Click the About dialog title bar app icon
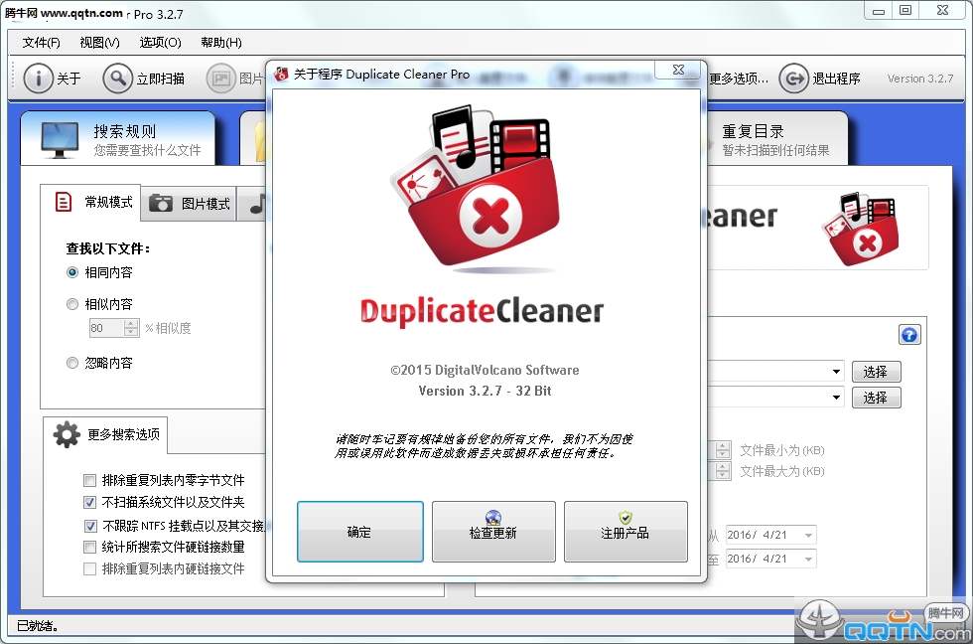 tap(281, 74)
